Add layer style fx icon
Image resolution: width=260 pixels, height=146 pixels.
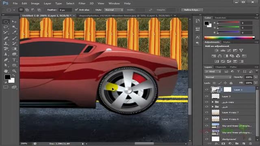pyautogui.click(x=217, y=144)
